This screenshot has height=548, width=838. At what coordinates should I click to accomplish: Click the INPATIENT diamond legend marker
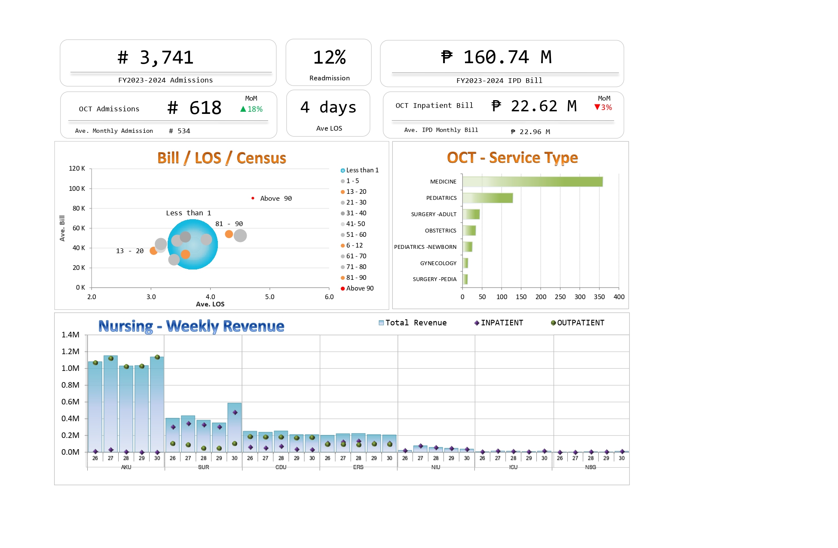click(477, 323)
